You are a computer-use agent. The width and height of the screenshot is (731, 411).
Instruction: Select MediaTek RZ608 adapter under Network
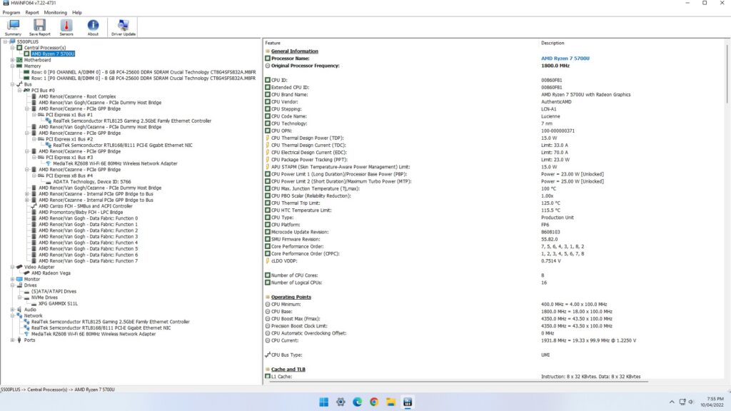(x=93, y=334)
